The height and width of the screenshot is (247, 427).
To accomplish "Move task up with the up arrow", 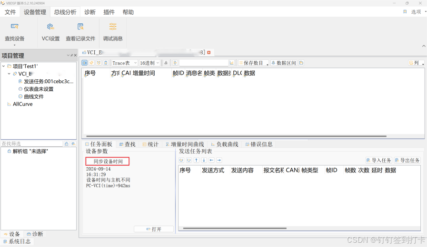I will [196, 160].
